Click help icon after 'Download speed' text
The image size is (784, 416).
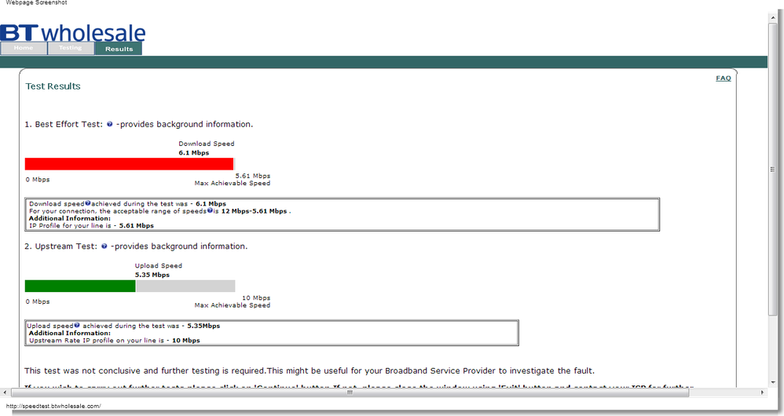(x=88, y=203)
